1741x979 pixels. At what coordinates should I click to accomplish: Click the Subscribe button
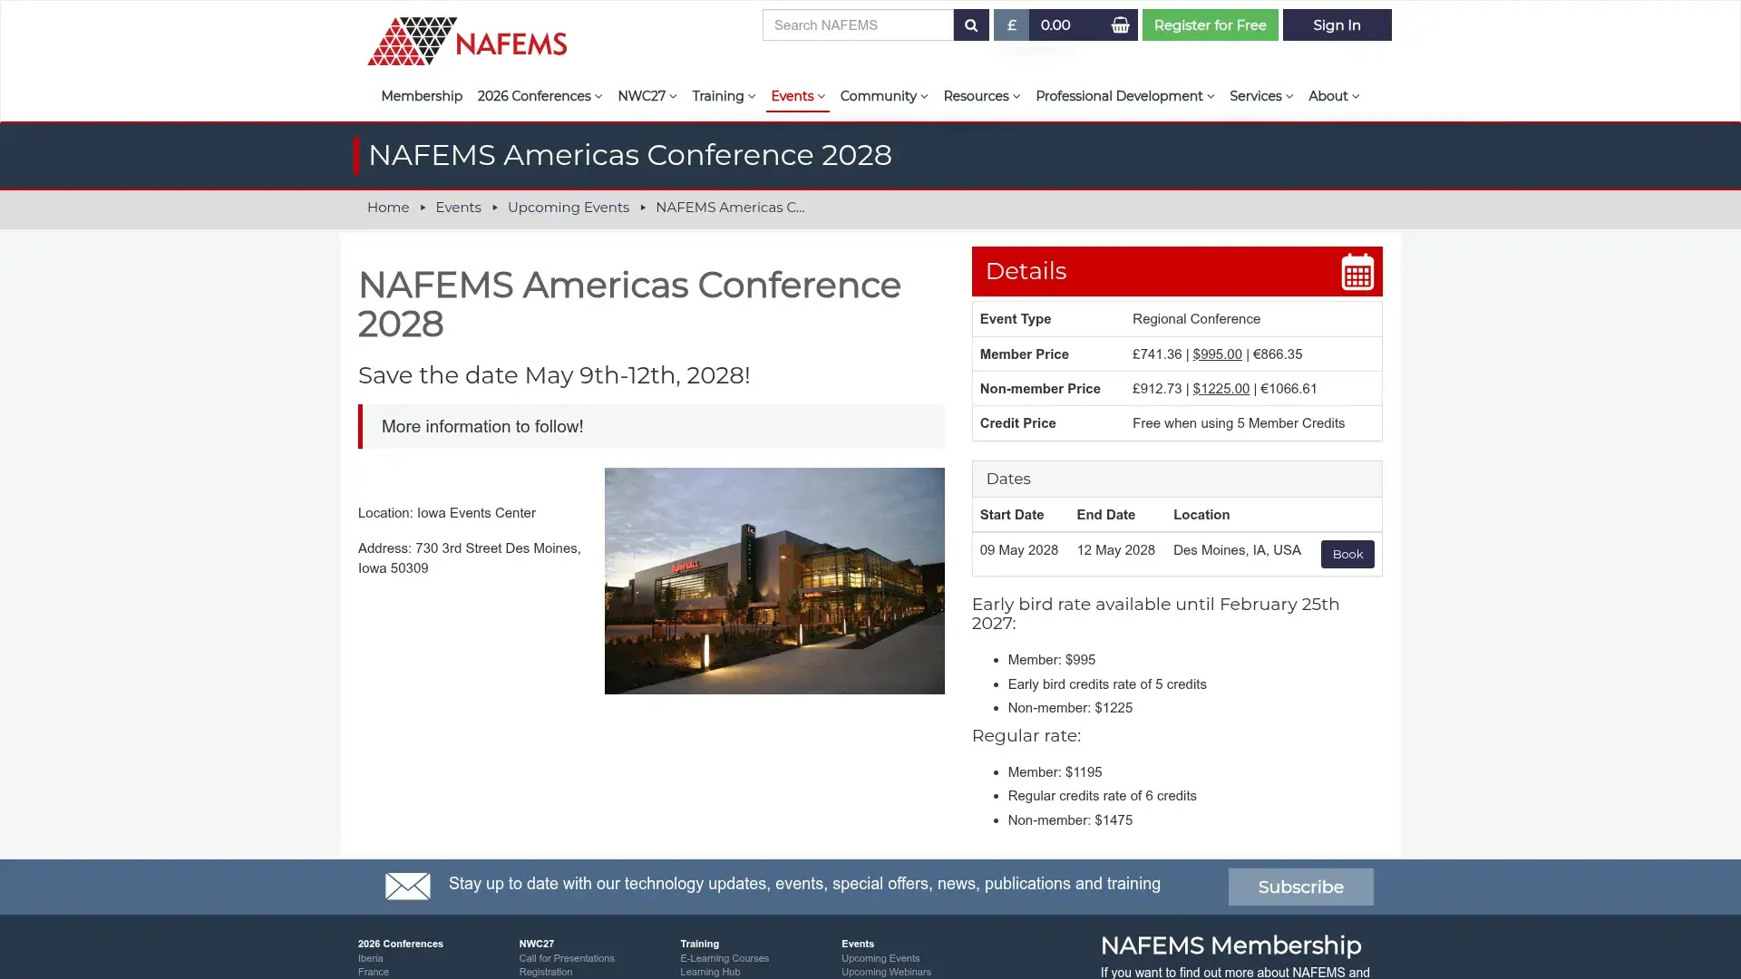pos(1300,887)
